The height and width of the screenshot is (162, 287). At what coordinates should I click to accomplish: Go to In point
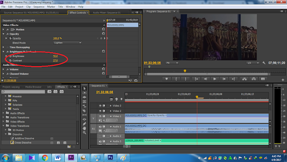tap(196, 79)
